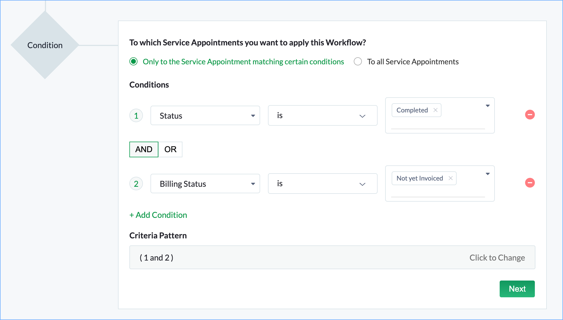Click the Add Condition link
Viewport: 563px width, 320px height.
[158, 215]
